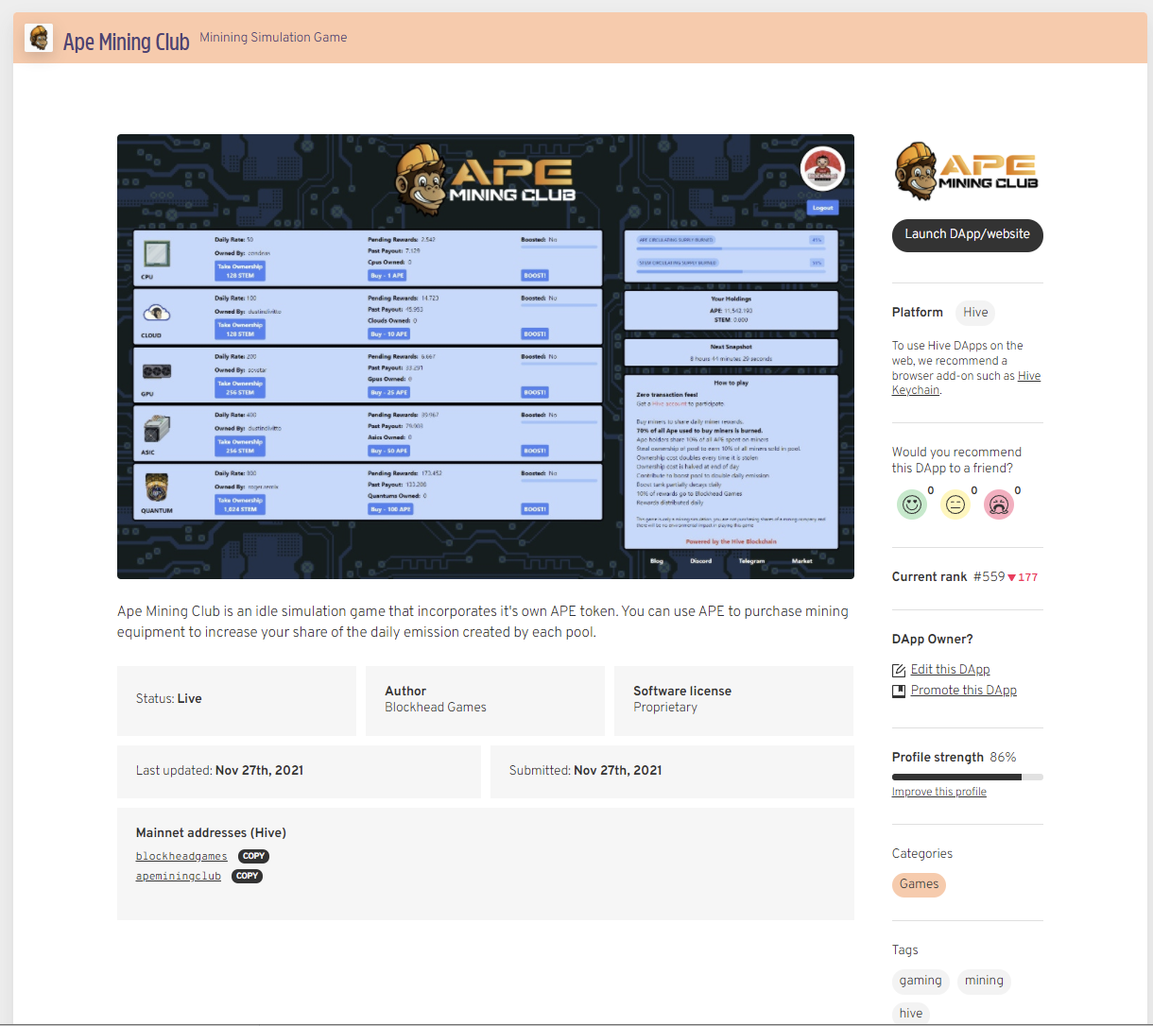Click the user avatar in the game screenshot
This screenshot has height=1026, width=1153.
pyautogui.click(x=822, y=170)
